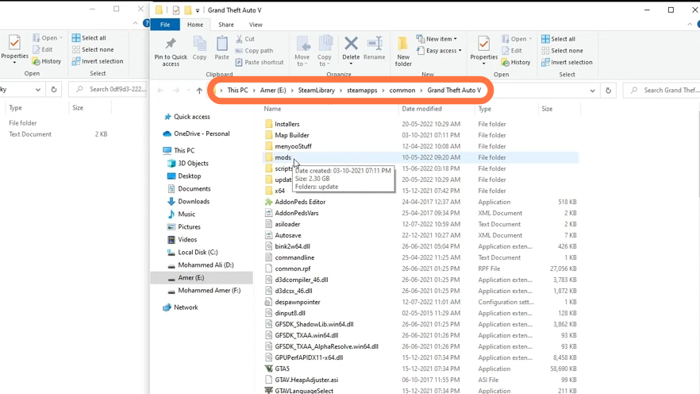This screenshot has height=394, width=700.
Task: Collapse the ribbon in GTA V window
Action: tap(690, 25)
